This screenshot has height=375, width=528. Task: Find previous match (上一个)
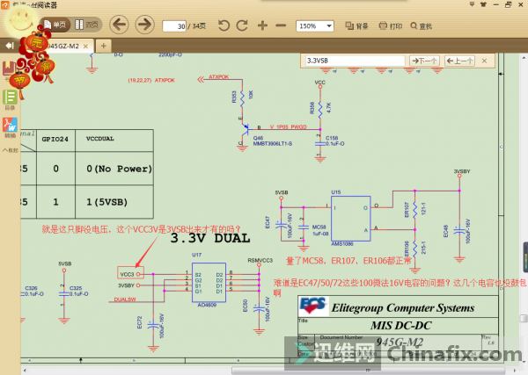pyautogui.click(x=459, y=61)
